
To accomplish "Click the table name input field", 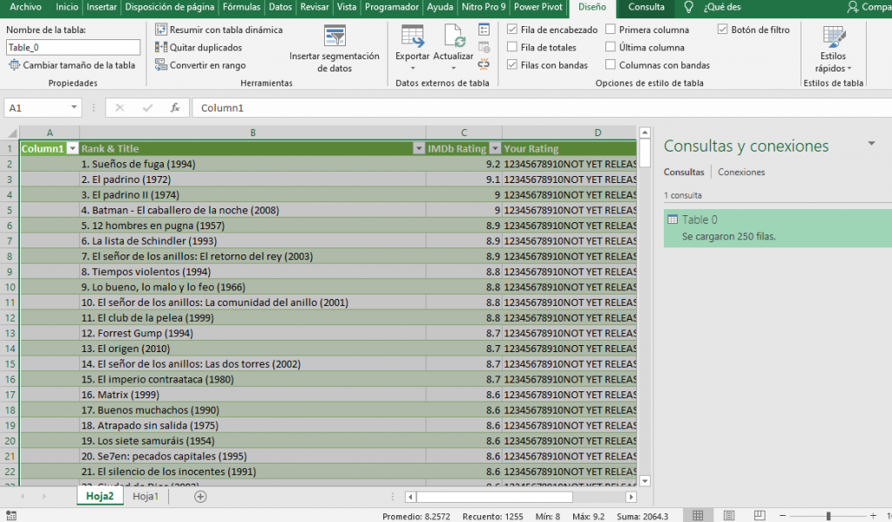I will [x=71, y=46].
